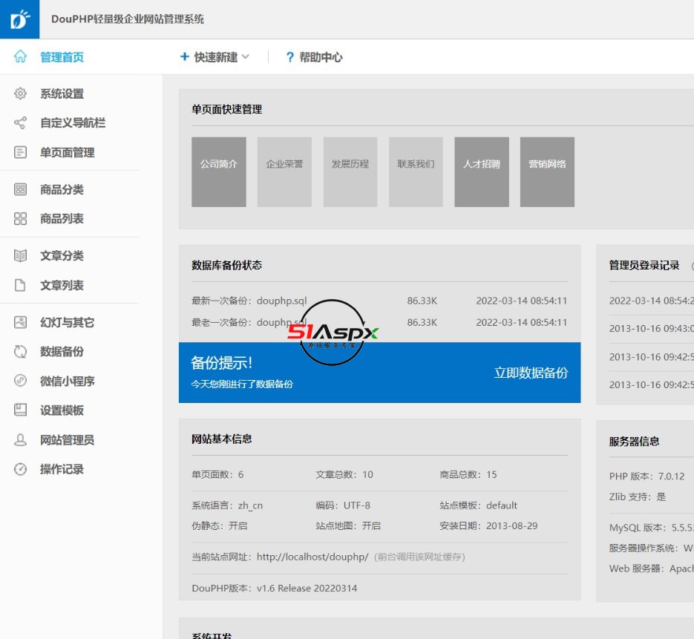The height and width of the screenshot is (639, 694).
Task: Open 单页面管理 in the sidebar
Action: [67, 153]
